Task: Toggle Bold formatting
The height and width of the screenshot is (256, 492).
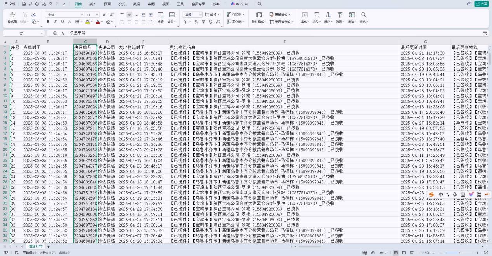Action: pyautogui.click(x=49, y=22)
